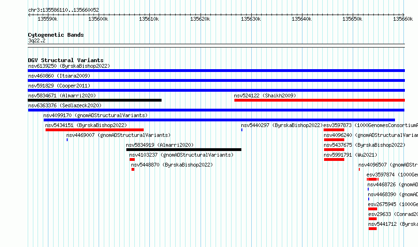The width and height of the screenshot is (418, 247).
Task: Click the esv3597874 variant label
Action: (x=392, y=175)
